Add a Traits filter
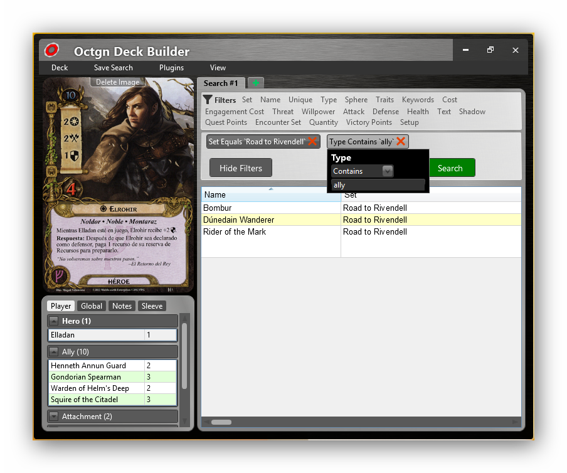The height and width of the screenshot is (473, 567). (x=384, y=100)
